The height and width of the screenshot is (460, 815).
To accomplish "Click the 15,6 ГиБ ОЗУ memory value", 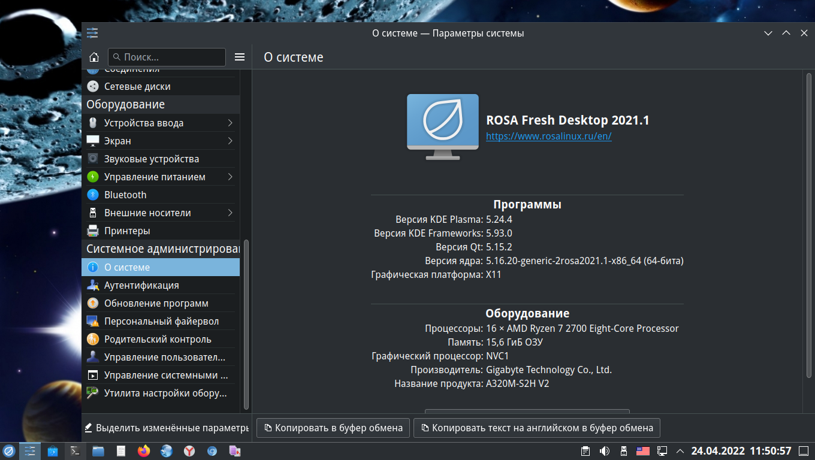I will click(514, 343).
